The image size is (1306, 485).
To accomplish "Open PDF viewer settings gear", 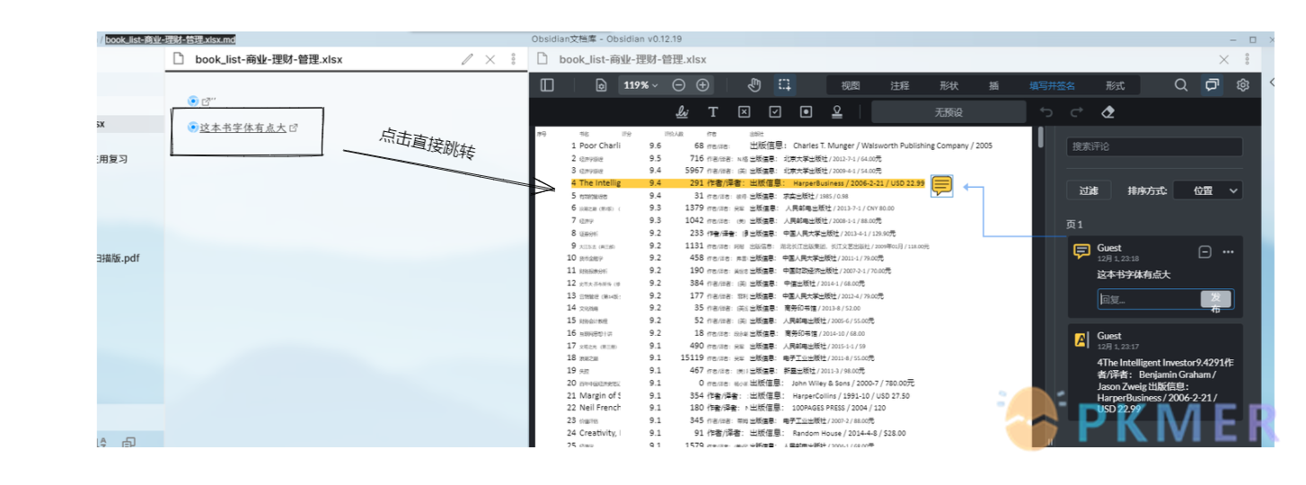I will tap(1243, 85).
